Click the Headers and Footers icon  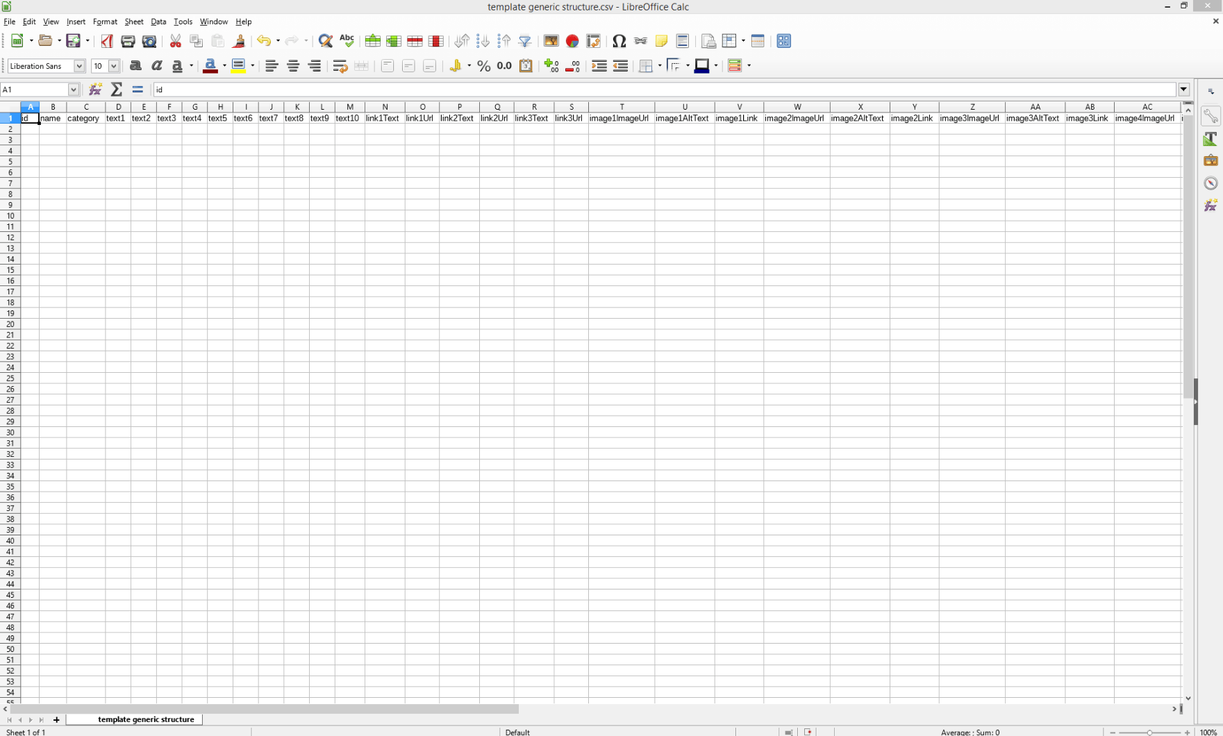pyautogui.click(x=683, y=41)
